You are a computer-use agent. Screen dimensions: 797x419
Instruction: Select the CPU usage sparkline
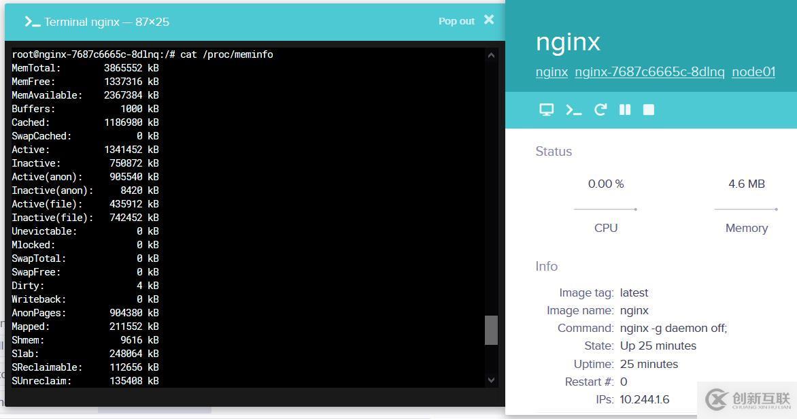pos(605,209)
